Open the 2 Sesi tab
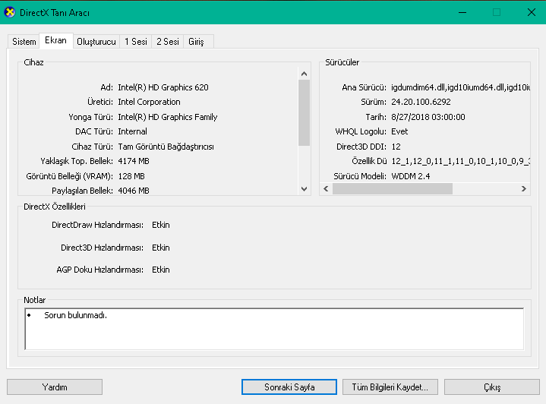Screen dimensions: 546x404 click(168, 42)
